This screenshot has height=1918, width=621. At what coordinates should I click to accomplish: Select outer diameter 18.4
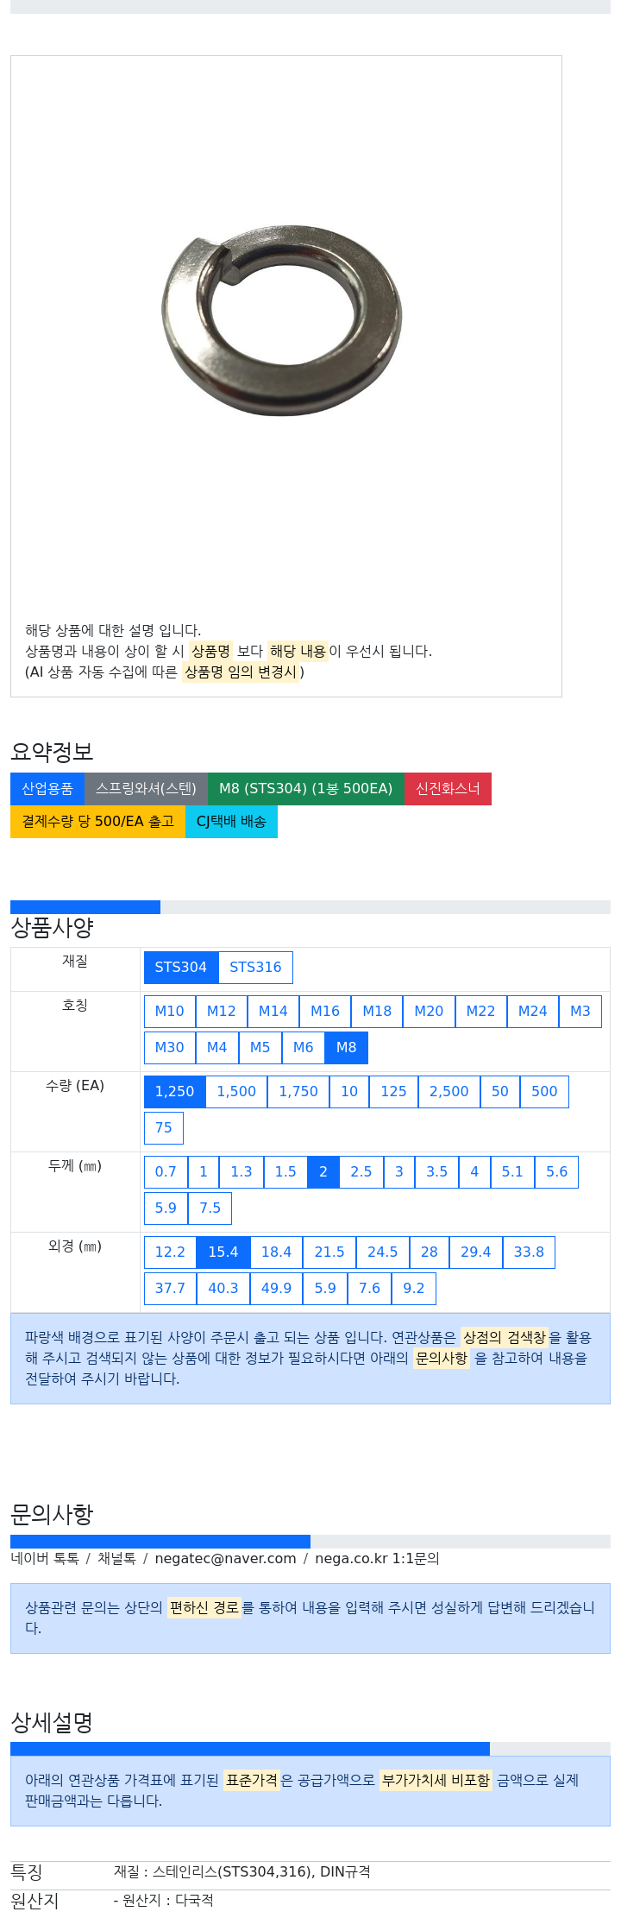coord(277,1252)
